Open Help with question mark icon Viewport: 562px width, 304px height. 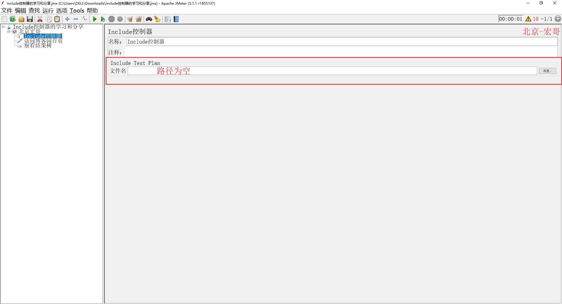point(176,19)
